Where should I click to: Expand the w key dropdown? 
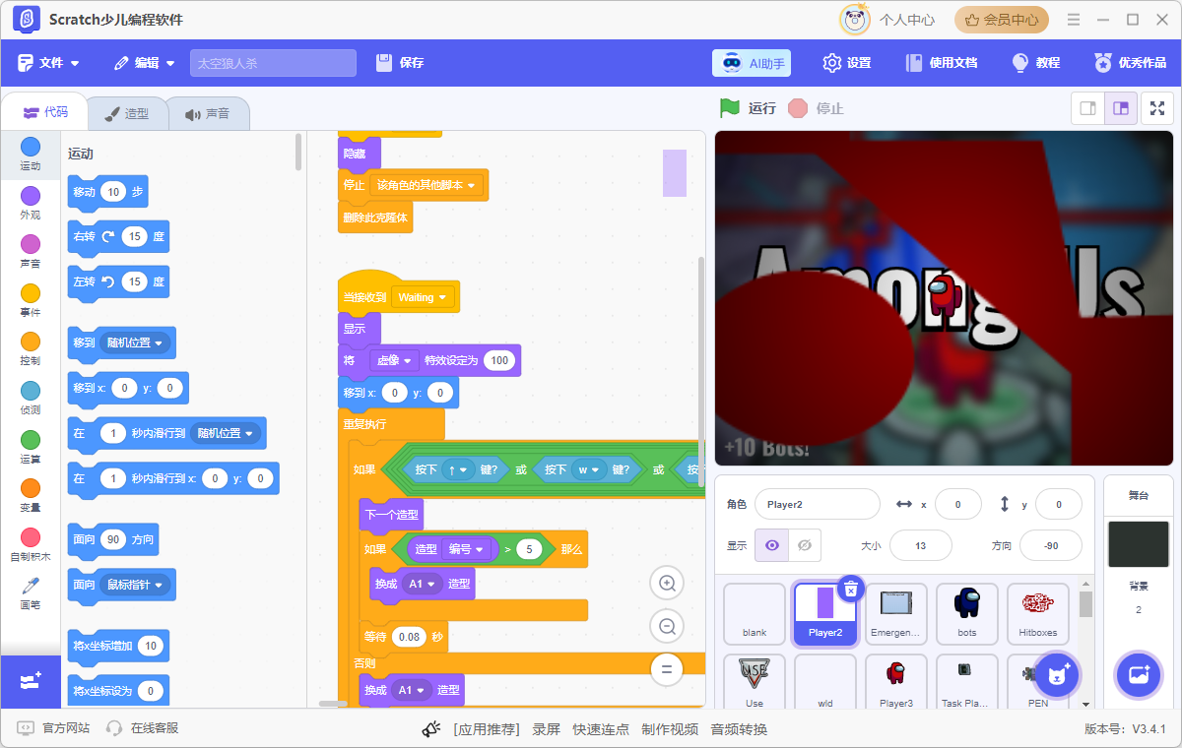point(589,469)
